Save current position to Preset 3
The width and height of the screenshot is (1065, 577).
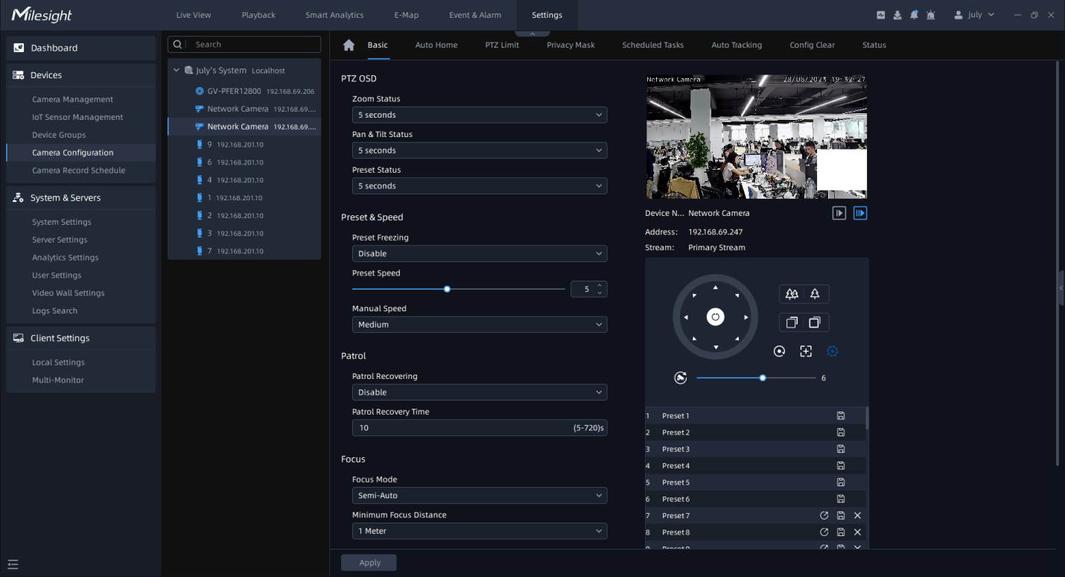(x=840, y=449)
